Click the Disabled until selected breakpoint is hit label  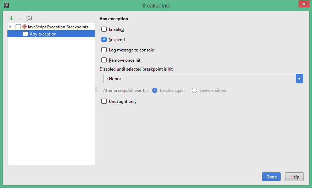(137, 69)
